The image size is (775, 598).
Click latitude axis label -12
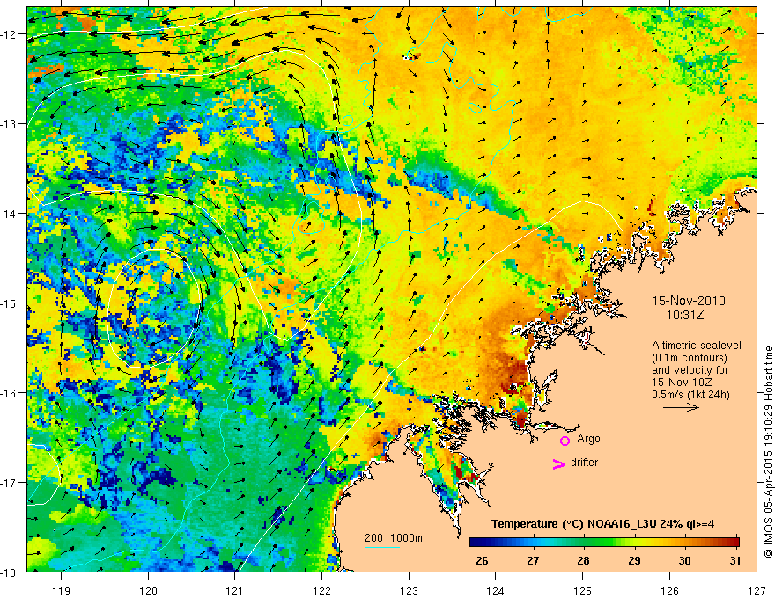click(9, 34)
